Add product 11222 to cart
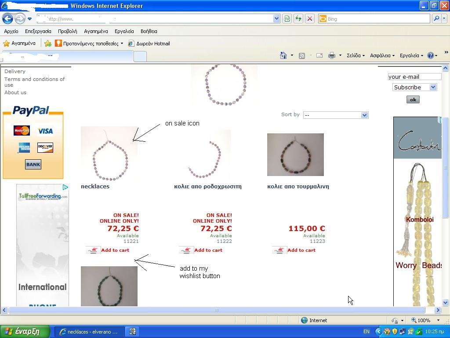The height and width of the screenshot is (338, 450). click(x=208, y=250)
